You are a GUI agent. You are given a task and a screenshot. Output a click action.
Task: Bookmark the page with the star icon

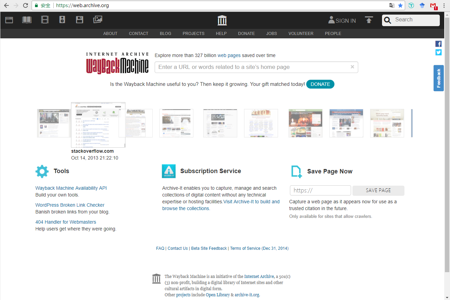(400, 5)
